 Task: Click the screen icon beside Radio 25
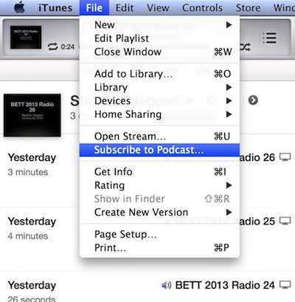coord(285,221)
